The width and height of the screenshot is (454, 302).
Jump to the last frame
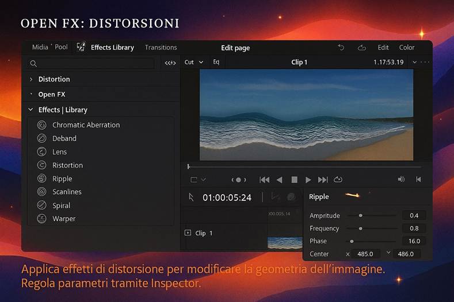click(x=323, y=180)
